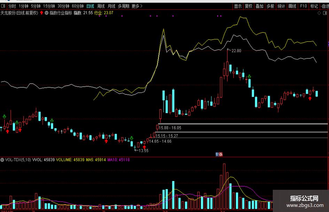The height and width of the screenshot is (212, 329).
Task: Click the 多股 multi-stock button
Action: pos(271,6)
